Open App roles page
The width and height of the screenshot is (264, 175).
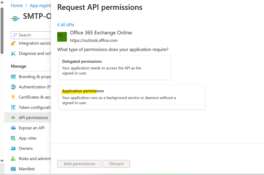coord(27,138)
